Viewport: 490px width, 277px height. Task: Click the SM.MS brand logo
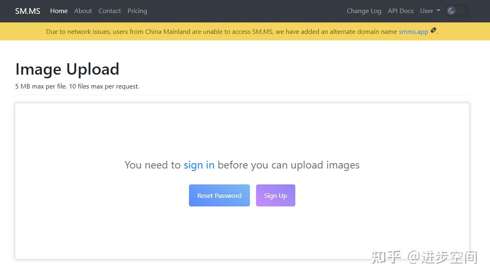click(27, 11)
